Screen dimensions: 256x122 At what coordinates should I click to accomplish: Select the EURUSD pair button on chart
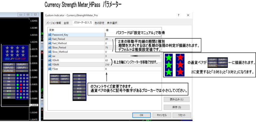point(9,71)
